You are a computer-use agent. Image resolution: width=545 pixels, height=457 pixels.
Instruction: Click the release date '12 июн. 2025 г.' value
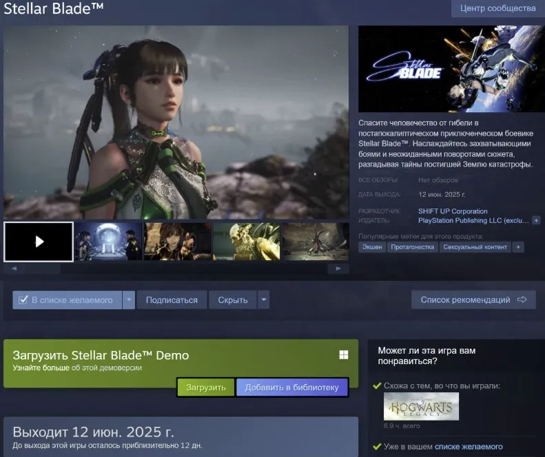[x=442, y=195]
